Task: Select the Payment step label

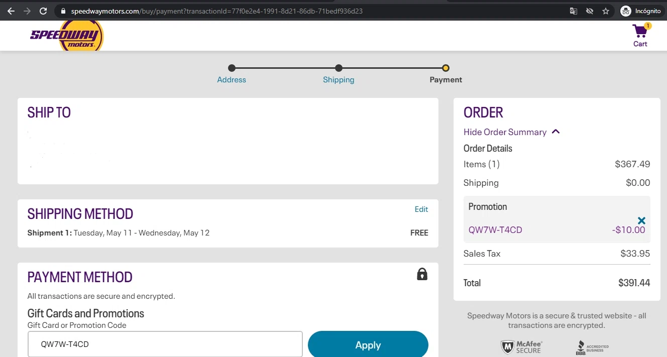Action: click(x=446, y=79)
